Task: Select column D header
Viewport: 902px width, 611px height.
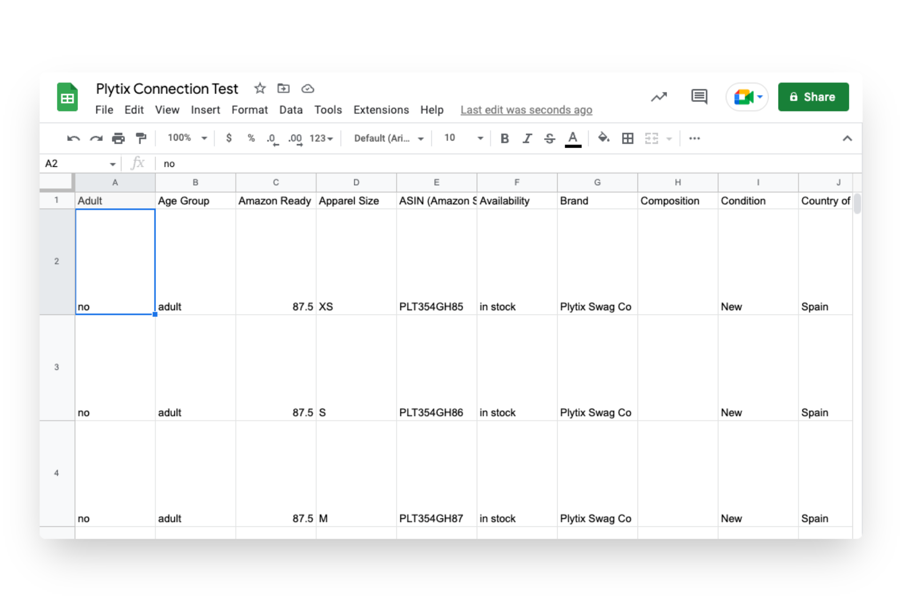Action: coord(356,182)
